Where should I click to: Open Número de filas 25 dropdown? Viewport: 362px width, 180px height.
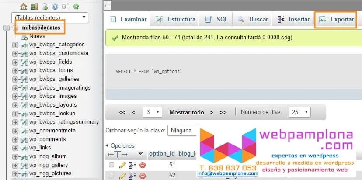[x=299, y=112]
